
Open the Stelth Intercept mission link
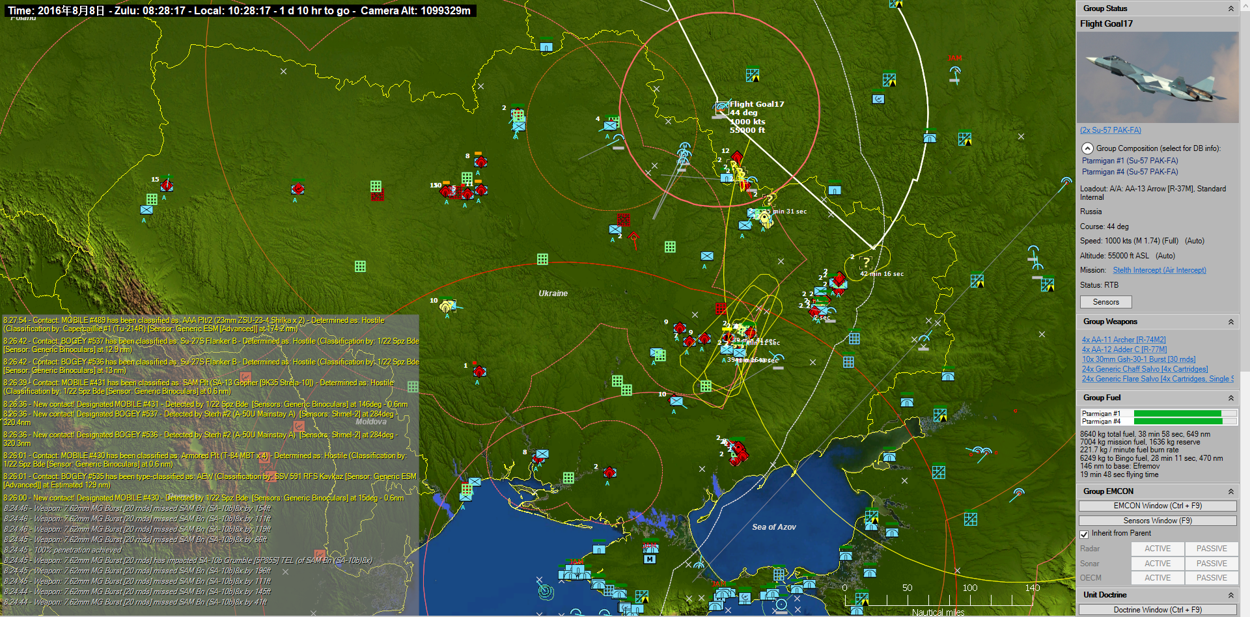tap(1160, 270)
